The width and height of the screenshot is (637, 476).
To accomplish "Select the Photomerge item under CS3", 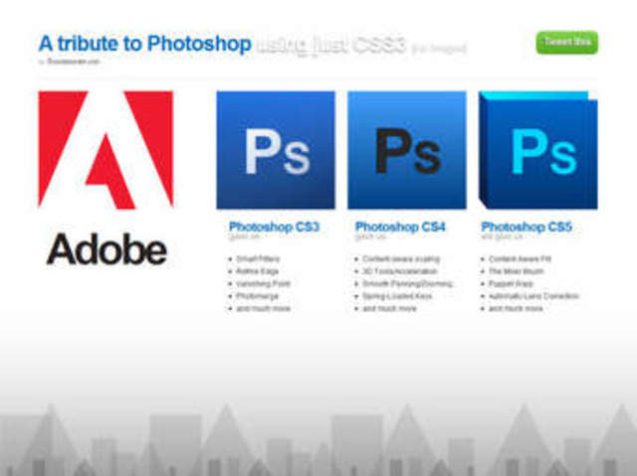I will [257, 296].
